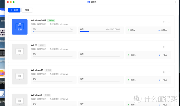Click the Win11 VM name
Screen dimensions: 180x106
pyautogui.click(x=34, y=45)
